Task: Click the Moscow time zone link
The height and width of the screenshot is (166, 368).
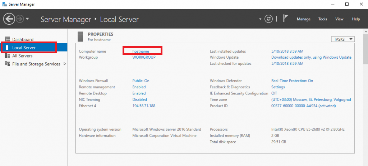Action: (311, 99)
